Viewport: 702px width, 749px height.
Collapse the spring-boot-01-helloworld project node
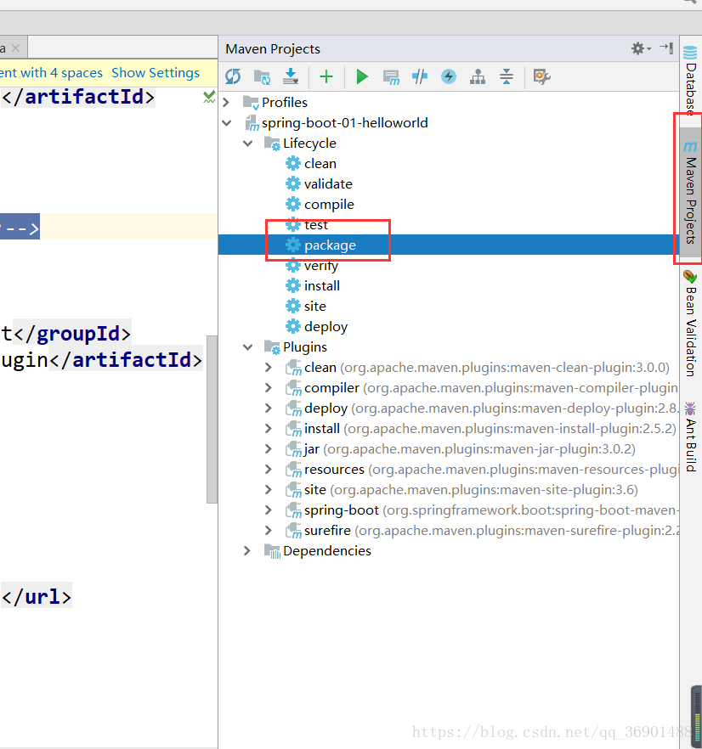pyautogui.click(x=227, y=123)
